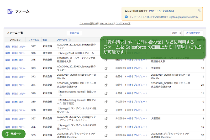Viewport: 210px width, 140px height.
Task: Open campaign external-link icon for form 369
Action: 106,102
